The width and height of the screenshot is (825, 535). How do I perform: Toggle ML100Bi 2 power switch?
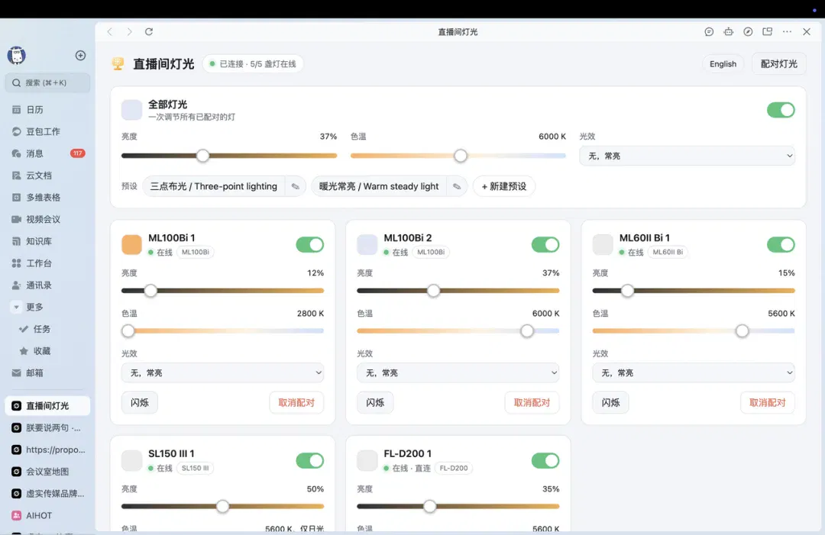point(545,244)
